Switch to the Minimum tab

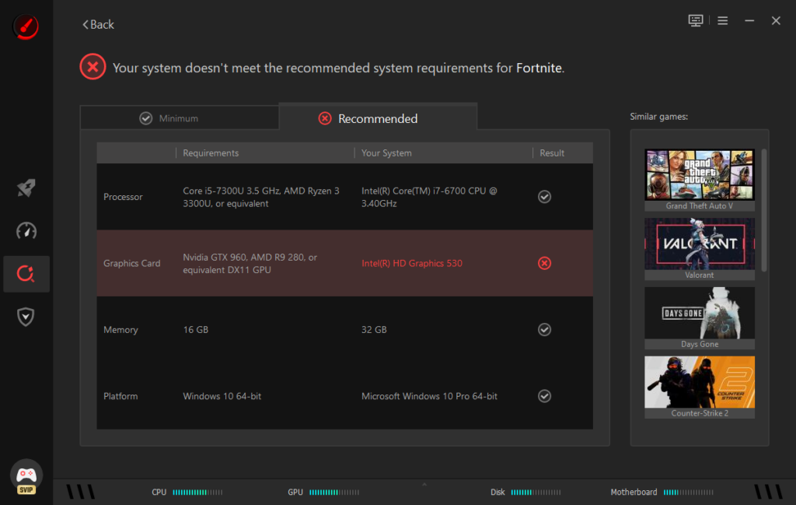point(180,117)
